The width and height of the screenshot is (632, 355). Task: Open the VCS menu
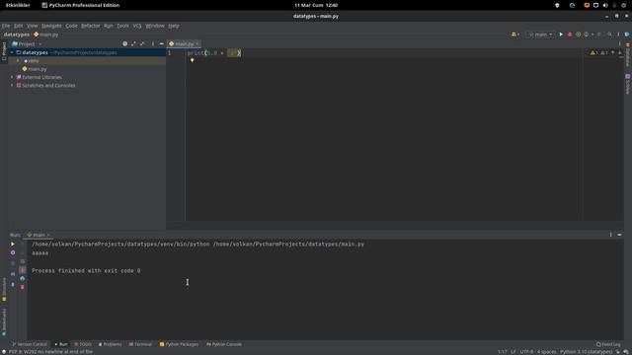137,26
